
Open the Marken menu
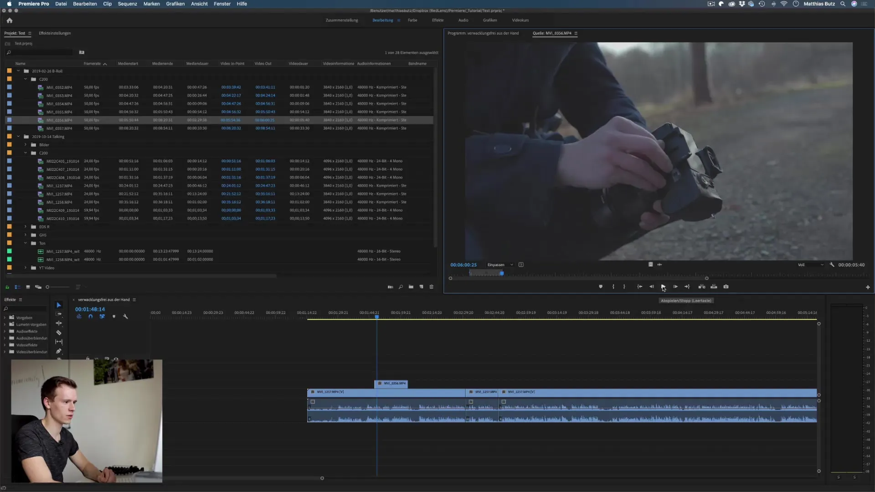click(x=151, y=4)
